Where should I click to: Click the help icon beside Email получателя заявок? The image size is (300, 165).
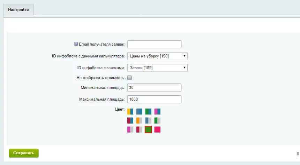click(76, 44)
